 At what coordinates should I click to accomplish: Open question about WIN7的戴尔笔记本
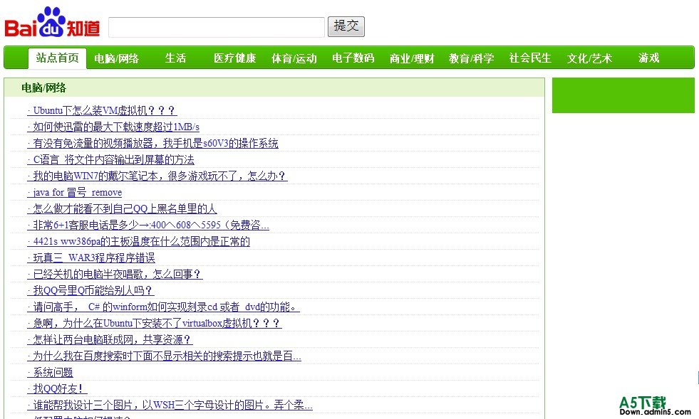click(x=157, y=176)
